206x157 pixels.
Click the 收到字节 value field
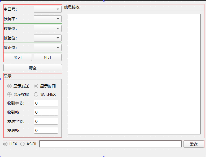point(46,103)
